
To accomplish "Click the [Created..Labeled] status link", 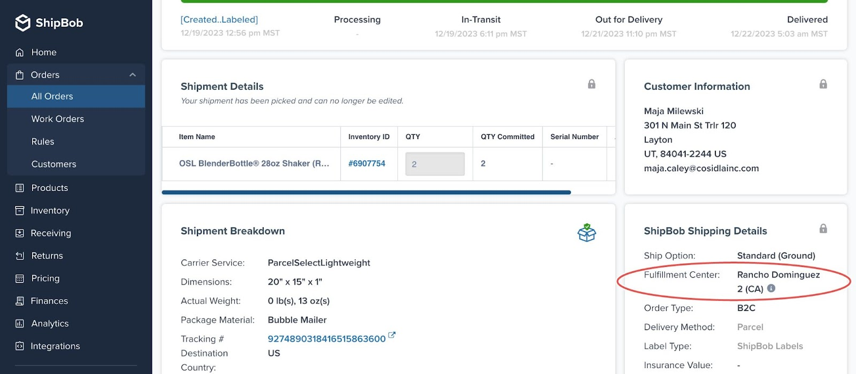I will click(219, 19).
